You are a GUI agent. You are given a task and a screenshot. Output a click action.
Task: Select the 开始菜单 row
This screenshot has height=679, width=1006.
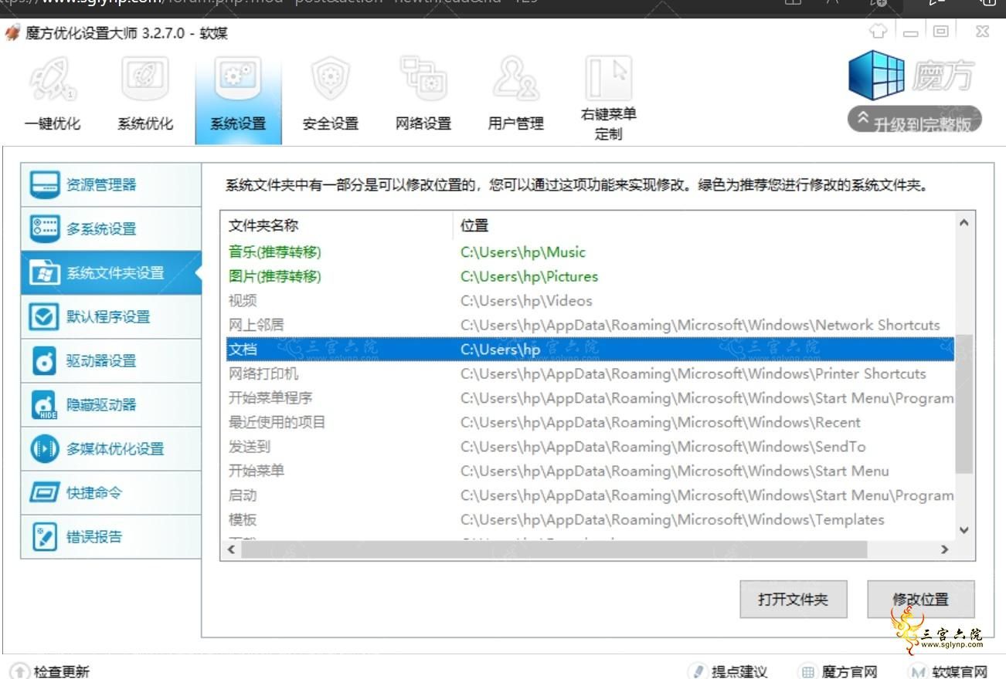coord(590,471)
